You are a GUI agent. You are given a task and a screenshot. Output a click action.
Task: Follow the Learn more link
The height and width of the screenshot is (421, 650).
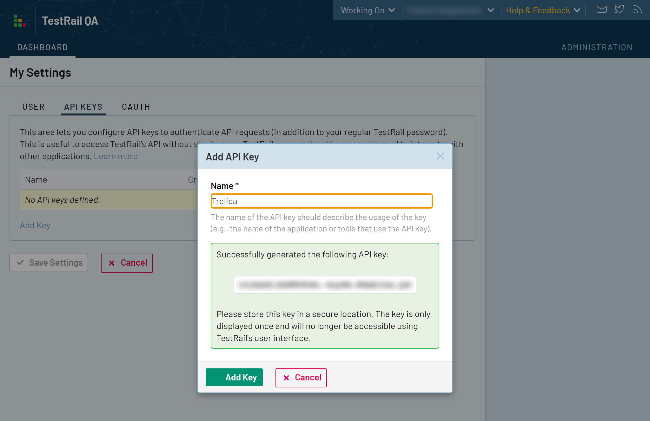click(x=116, y=156)
